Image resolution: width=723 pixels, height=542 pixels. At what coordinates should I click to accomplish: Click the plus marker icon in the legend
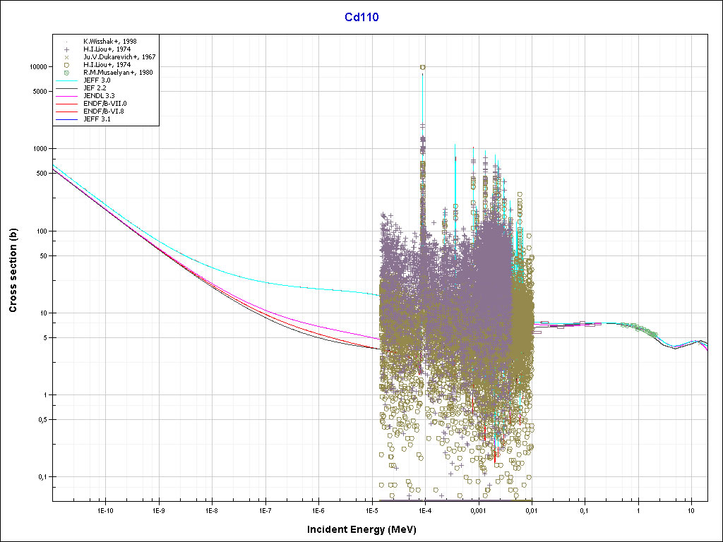[66, 49]
